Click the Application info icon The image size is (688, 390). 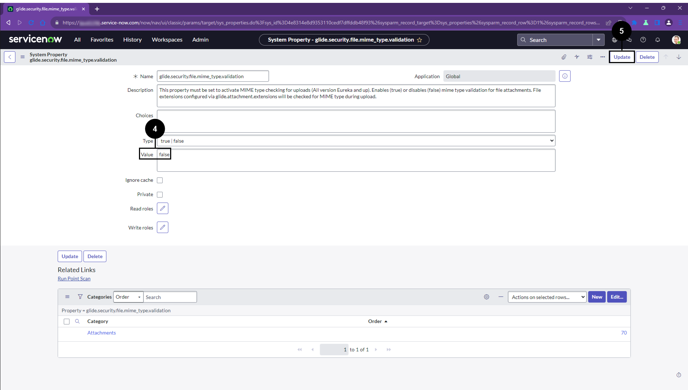[564, 76]
